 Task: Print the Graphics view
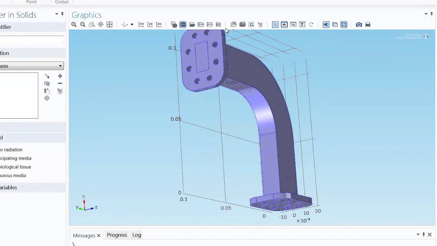[368, 24]
